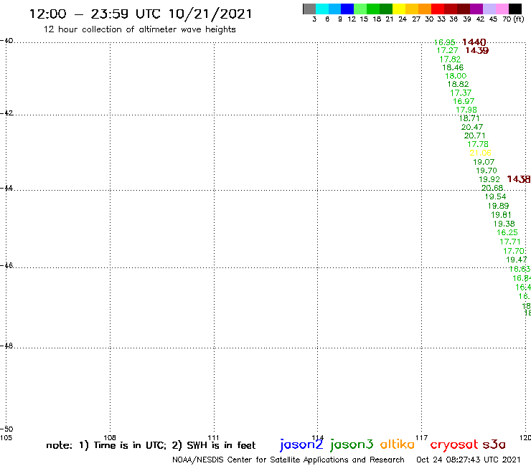Click the 19.38 wave height reading
Viewport: 531px width, 466px height.
point(504,224)
